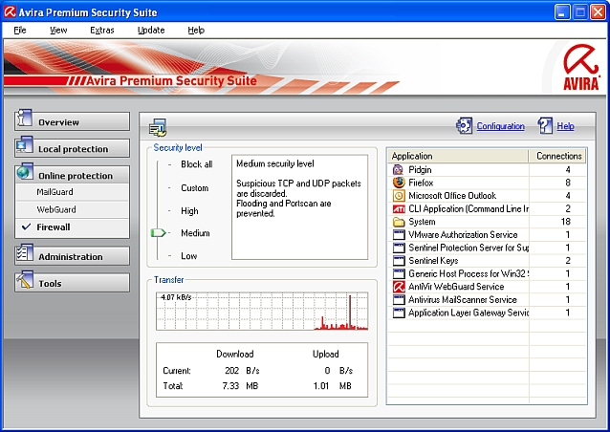Set security level to Block all
This screenshot has width=610, height=432.
[196, 164]
